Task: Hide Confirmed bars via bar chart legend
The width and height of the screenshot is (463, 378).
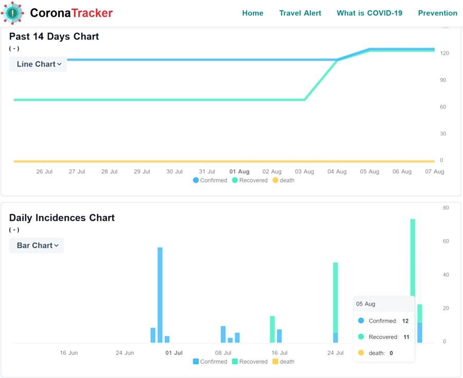Action: tap(210, 362)
